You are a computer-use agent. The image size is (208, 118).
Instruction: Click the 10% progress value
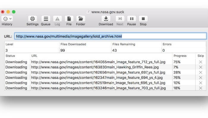177,83
